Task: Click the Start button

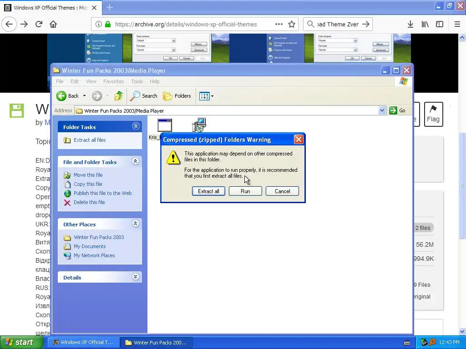Action: coord(21,342)
